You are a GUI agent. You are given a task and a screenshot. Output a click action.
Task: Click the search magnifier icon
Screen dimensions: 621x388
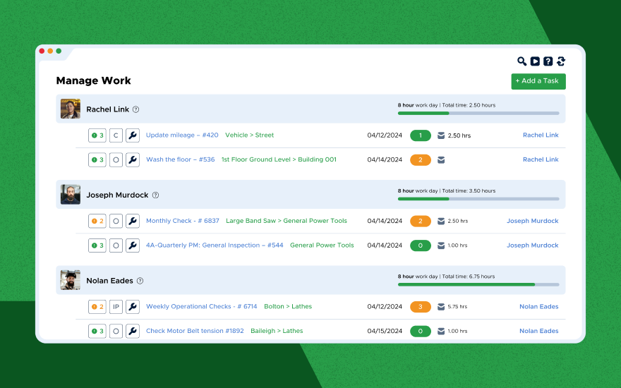[x=521, y=61]
